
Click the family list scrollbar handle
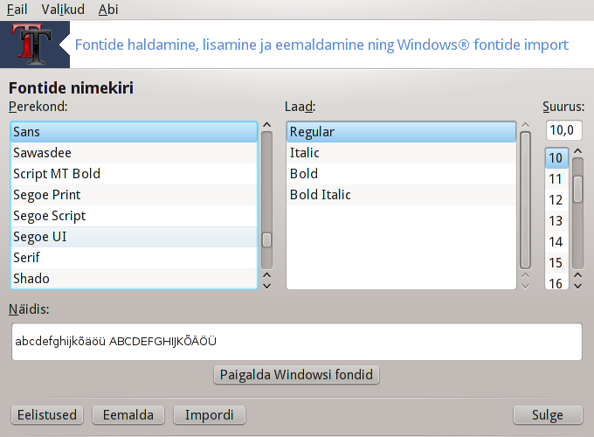pos(266,239)
